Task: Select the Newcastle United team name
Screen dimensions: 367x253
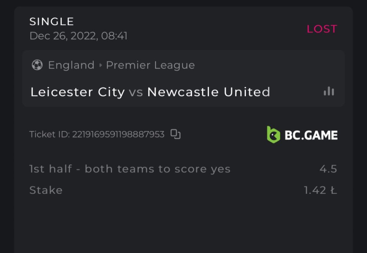Action: [x=208, y=92]
